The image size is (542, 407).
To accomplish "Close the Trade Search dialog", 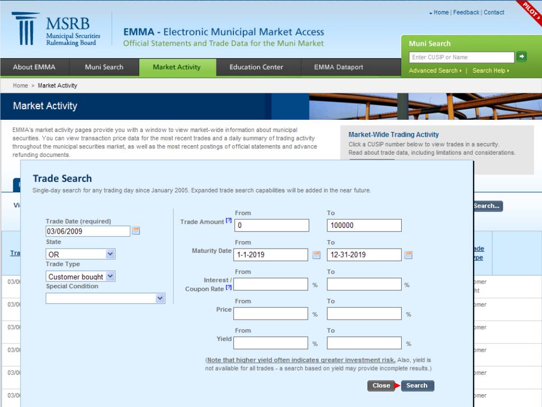I will pyautogui.click(x=381, y=386).
